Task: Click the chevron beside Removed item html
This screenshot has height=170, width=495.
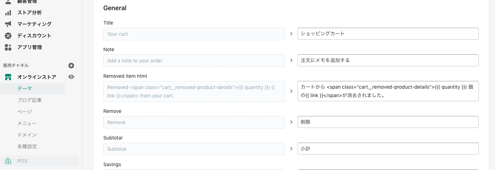Action: [291, 91]
